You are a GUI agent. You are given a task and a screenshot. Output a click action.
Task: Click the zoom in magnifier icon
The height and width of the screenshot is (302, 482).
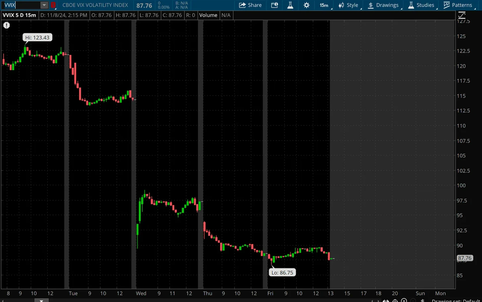point(404,300)
